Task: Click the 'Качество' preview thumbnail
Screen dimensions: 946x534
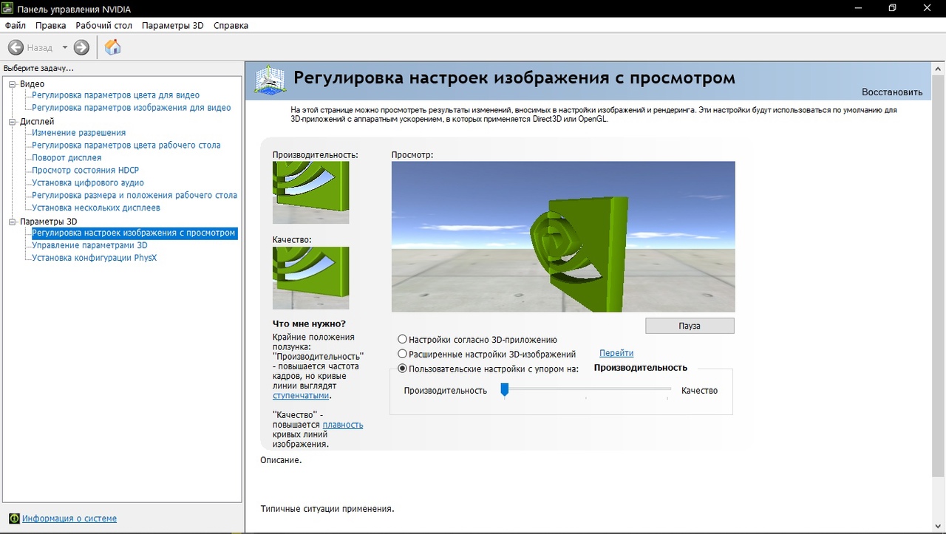Action: click(x=310, y=278)
